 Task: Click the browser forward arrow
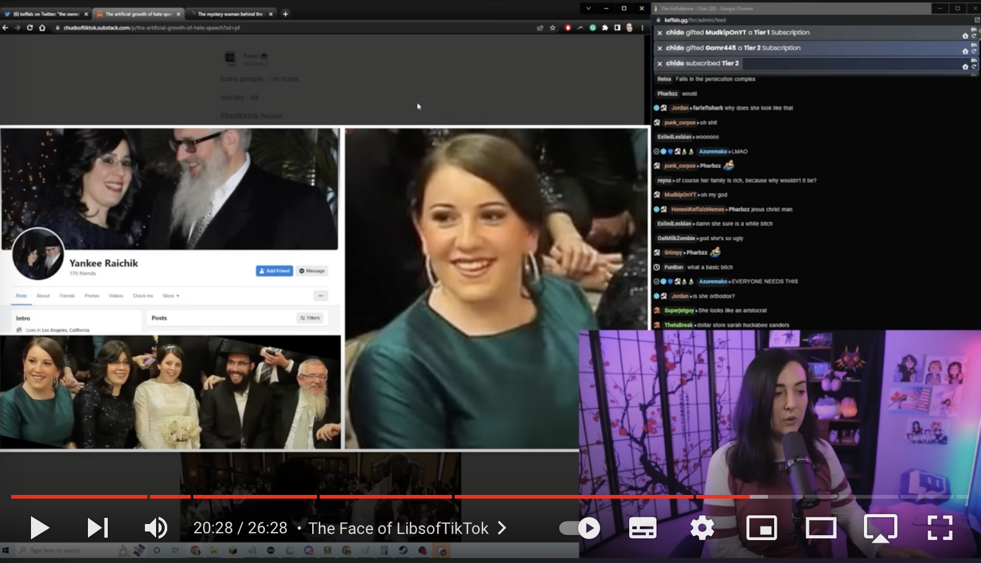pos(17,28)
